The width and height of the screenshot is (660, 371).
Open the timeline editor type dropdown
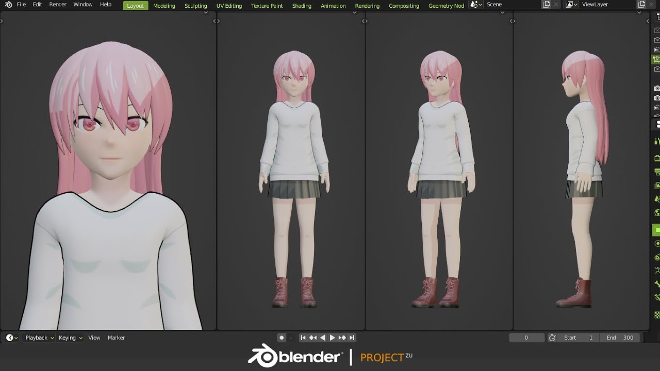tap(12, 338)
